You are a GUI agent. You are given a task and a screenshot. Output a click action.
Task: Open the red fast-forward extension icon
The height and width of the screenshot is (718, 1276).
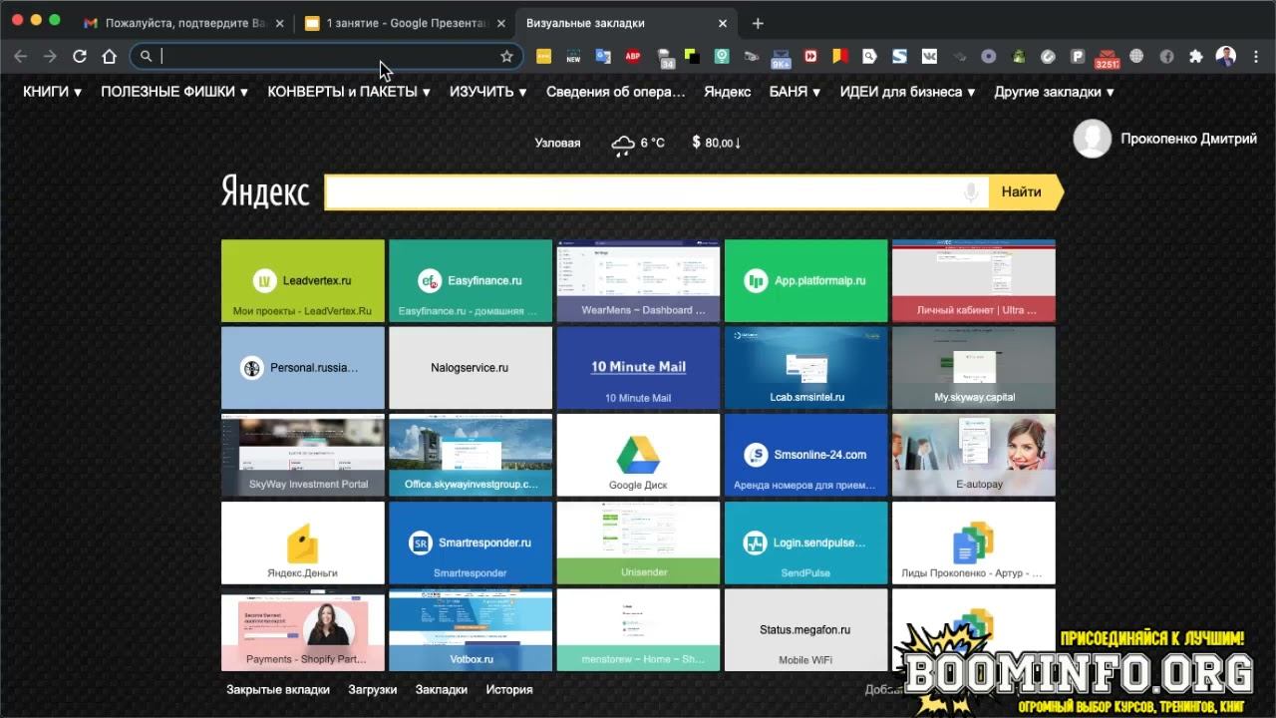[x=810, y=57]
